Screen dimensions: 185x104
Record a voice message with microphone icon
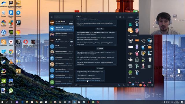(123, 85)
